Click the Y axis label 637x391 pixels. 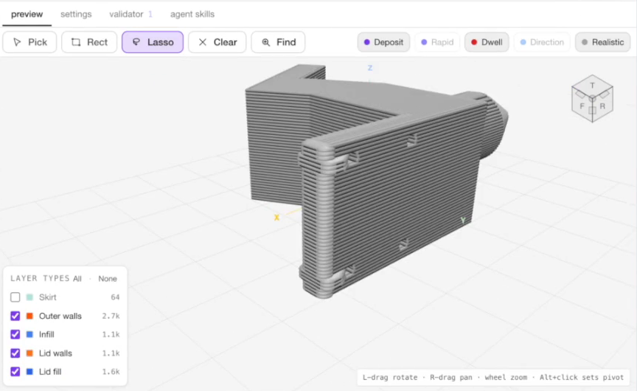click(x=463, y=221)
